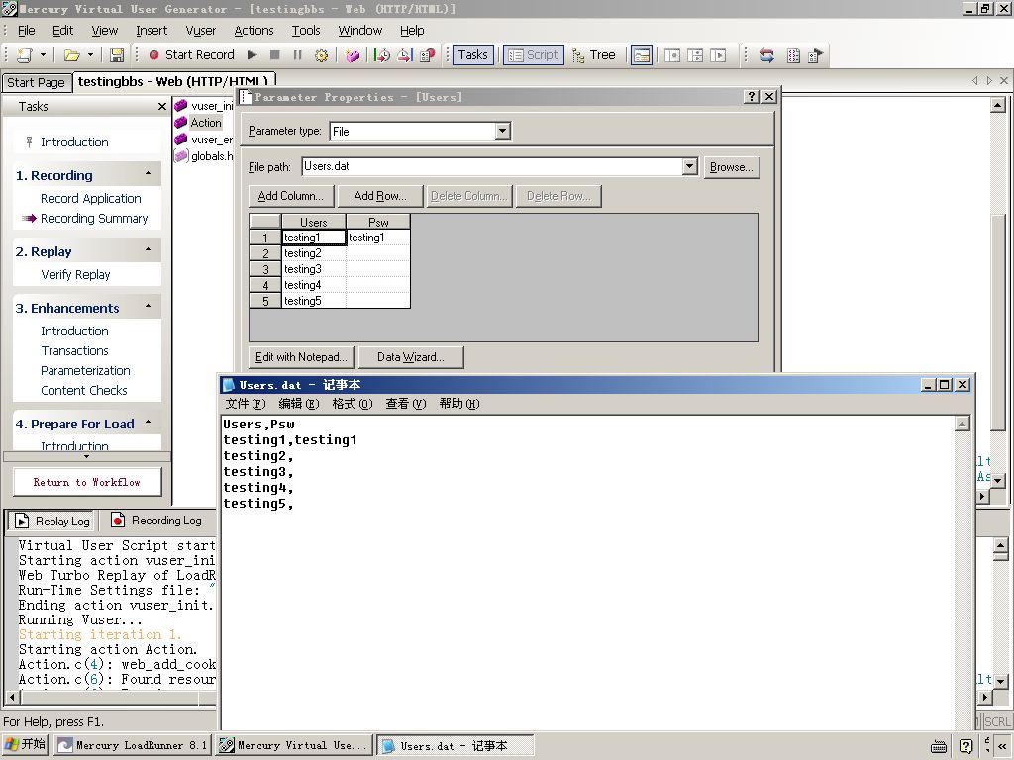Open Content Checks task link
1014x760 pixels.
point(84,390)
